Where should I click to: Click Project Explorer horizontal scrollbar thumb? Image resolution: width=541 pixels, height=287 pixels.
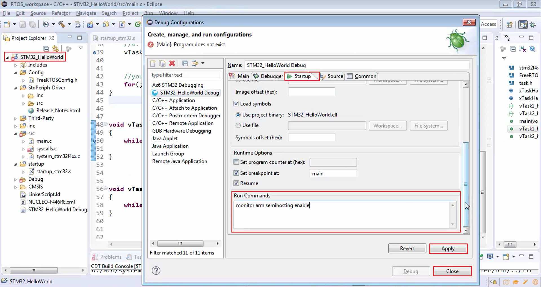coord(34,270)
